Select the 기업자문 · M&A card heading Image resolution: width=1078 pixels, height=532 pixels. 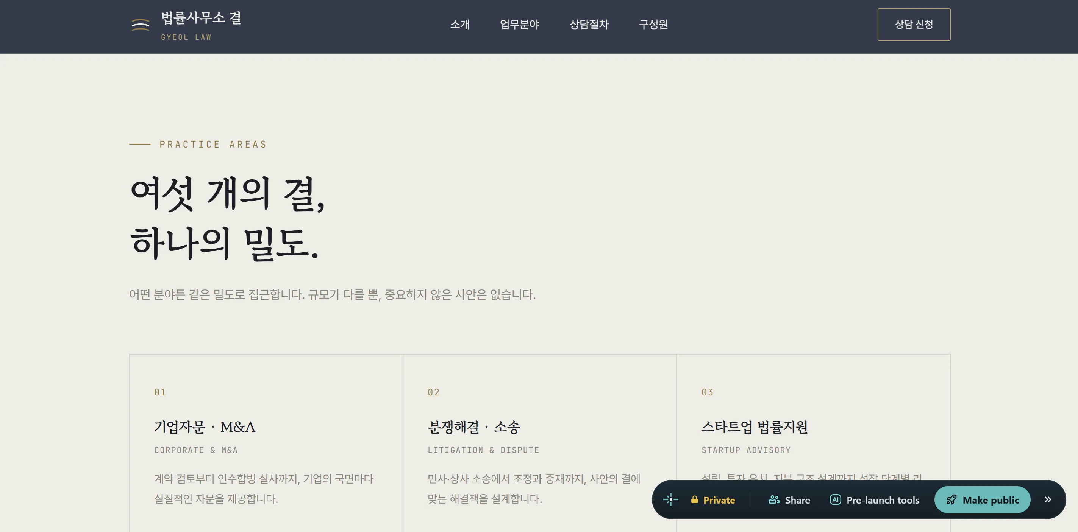[205, 427]
